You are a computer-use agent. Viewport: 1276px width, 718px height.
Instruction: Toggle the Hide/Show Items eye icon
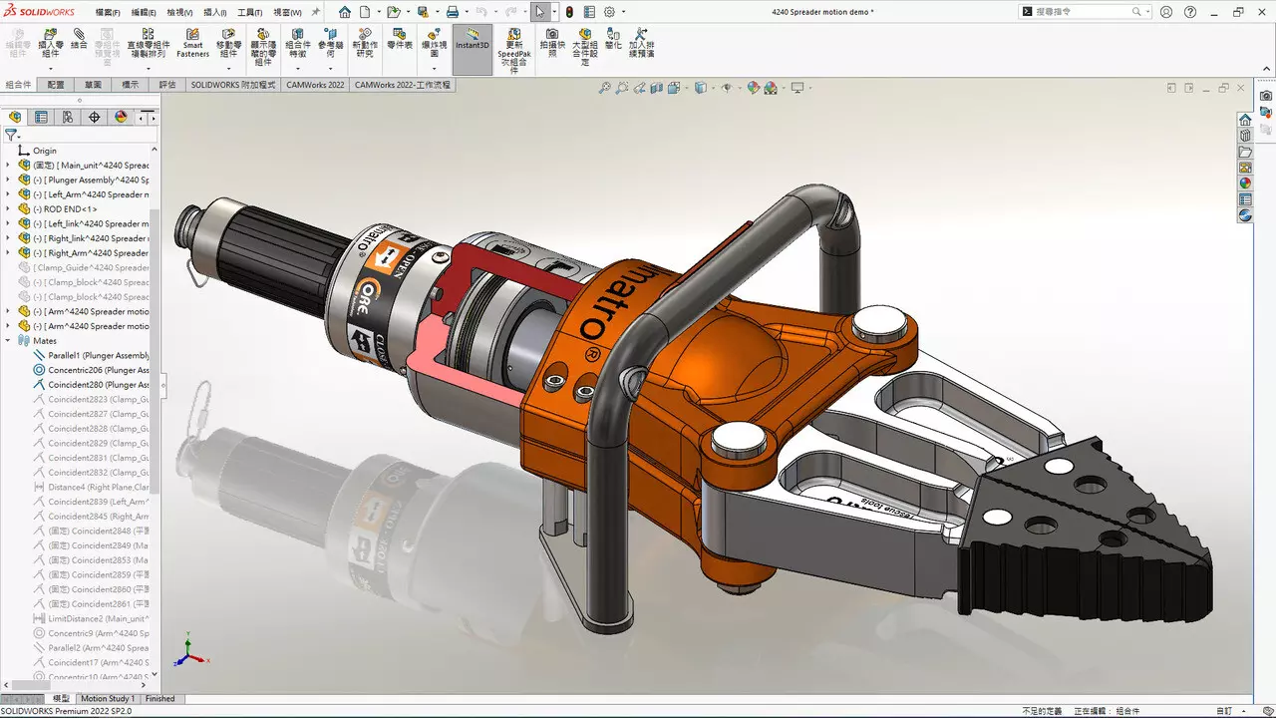coord(726,88)
